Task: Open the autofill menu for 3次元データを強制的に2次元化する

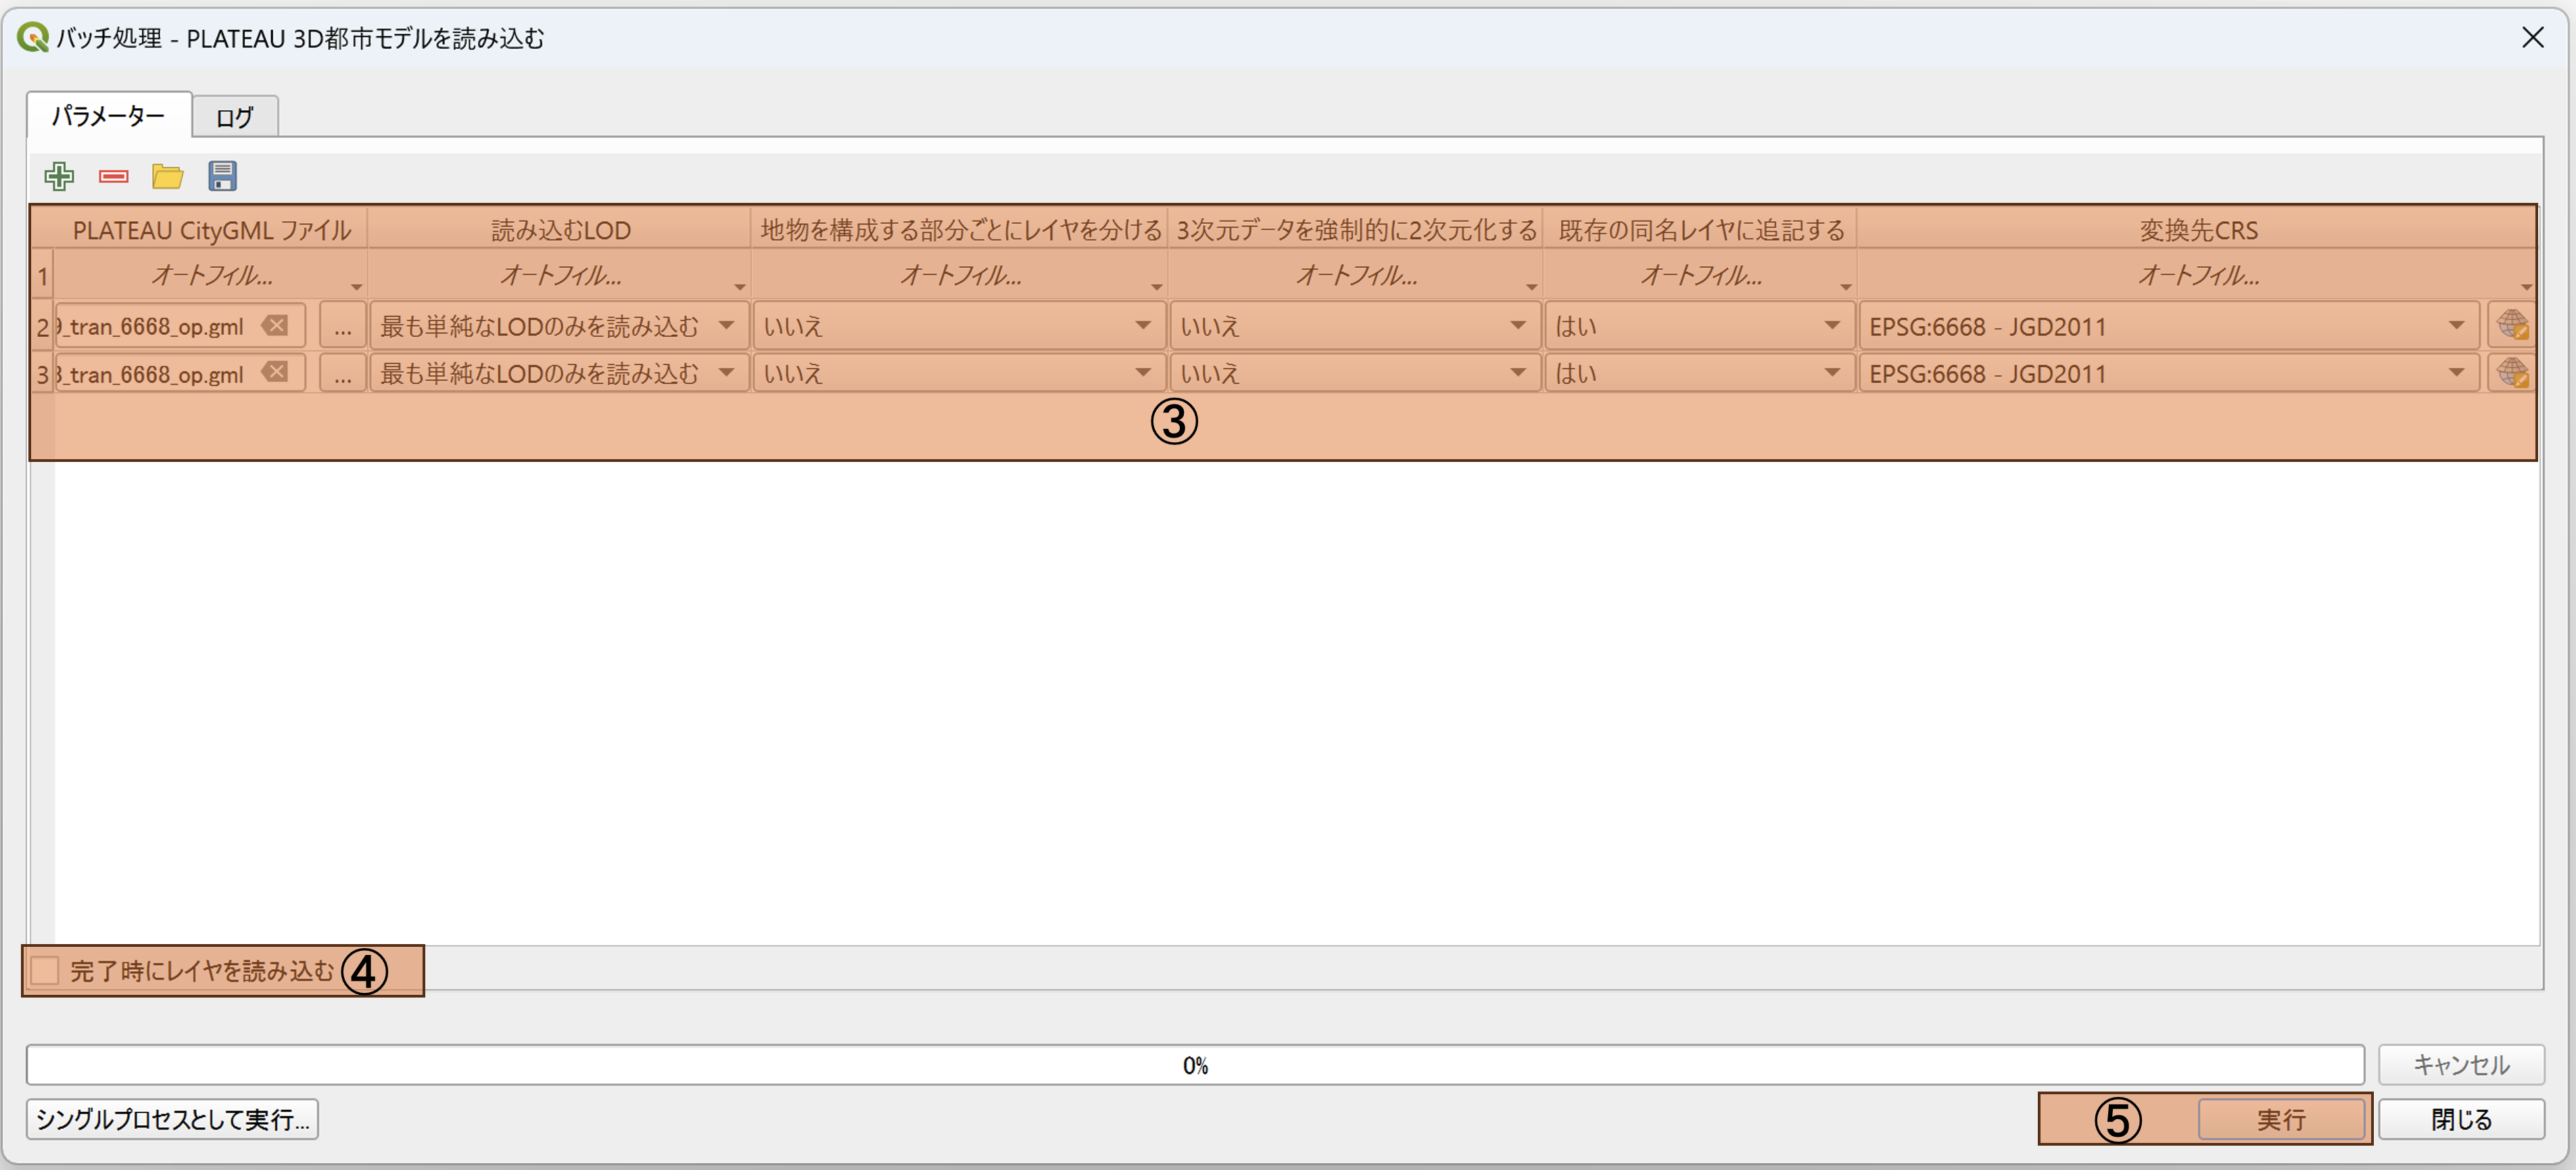Action: (x=1356, y=275)
